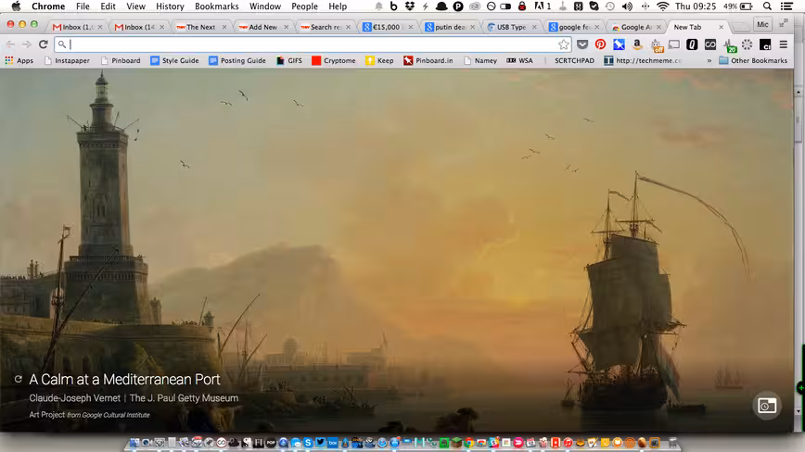Open the Chrome hamburger menu
This screenshot has width=805, height=452.
click(784, 44)
